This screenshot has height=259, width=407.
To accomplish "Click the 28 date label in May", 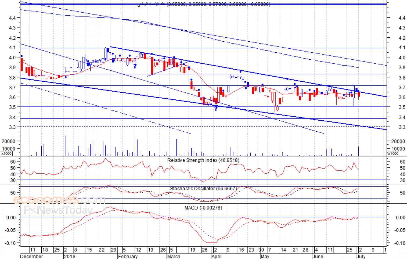I will (x=305, y=250).
